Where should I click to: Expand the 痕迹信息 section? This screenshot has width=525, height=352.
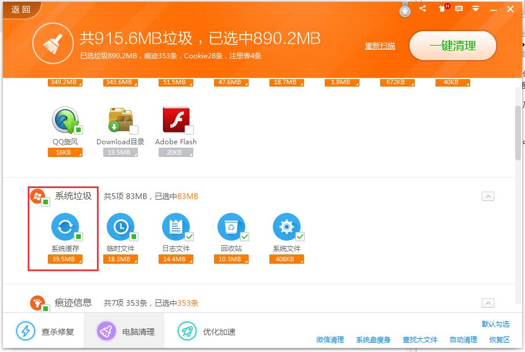coord(488,302)
